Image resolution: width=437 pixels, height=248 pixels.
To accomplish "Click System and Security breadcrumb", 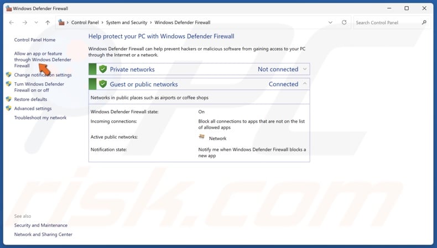I will coord(127,23).
